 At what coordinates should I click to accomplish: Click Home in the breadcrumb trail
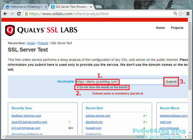(31, 43)
